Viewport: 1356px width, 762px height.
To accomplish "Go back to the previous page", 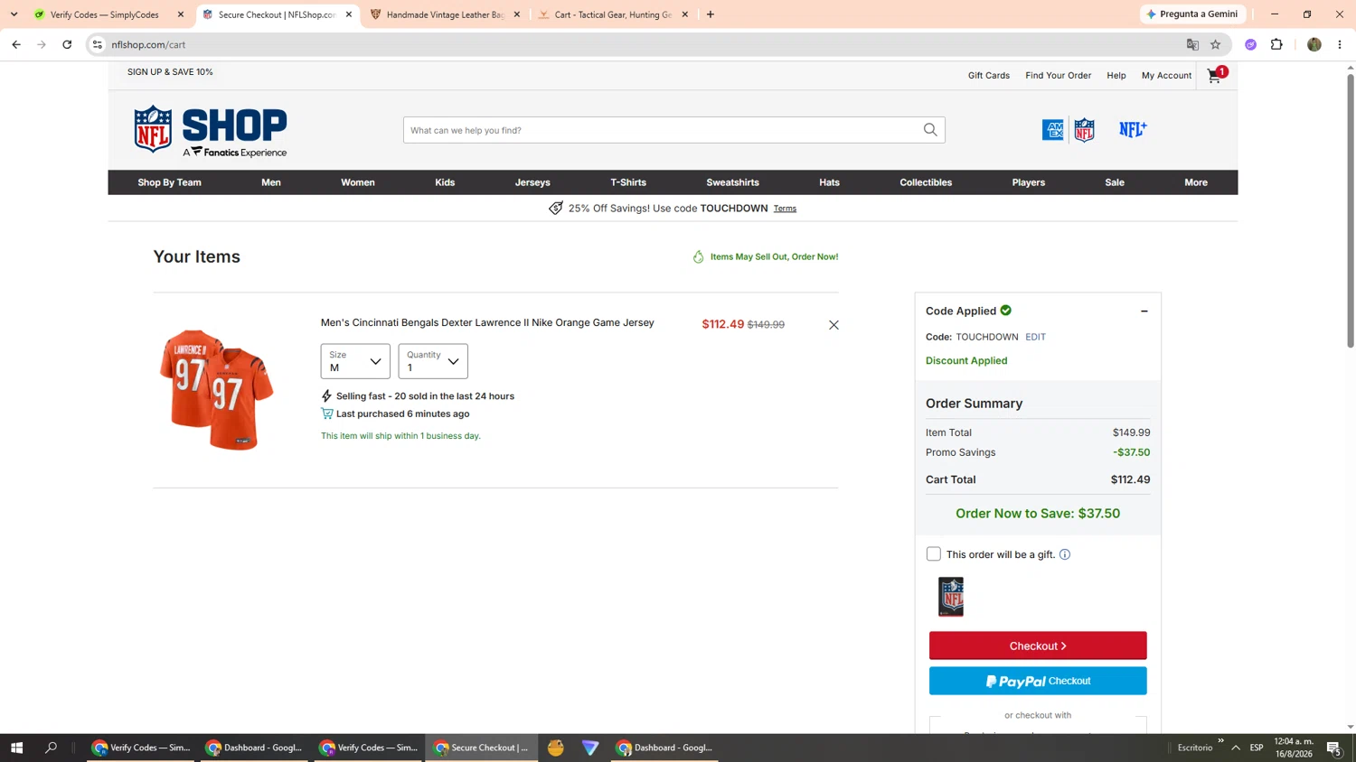I will (x=16, y=44).
